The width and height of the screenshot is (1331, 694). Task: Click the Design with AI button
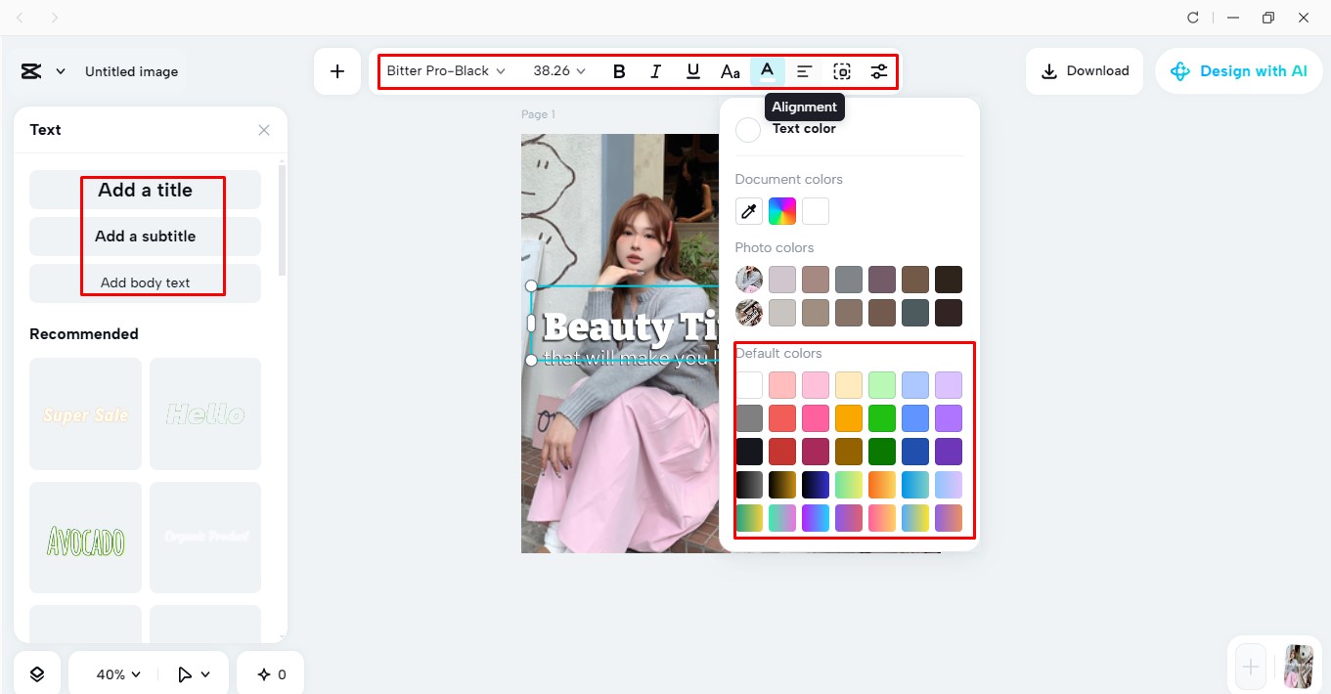click(x=1239, y=70)
